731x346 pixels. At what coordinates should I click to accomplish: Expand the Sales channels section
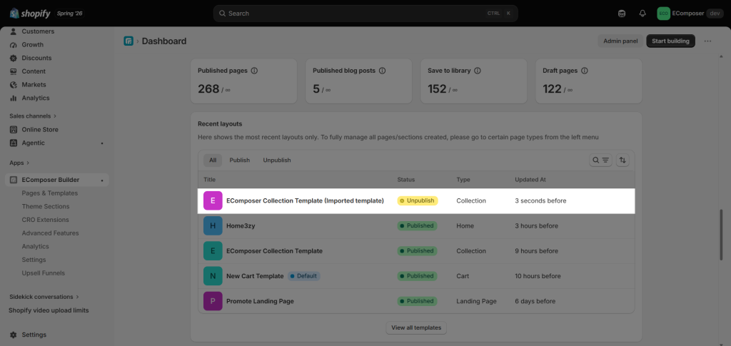[33, 116]
